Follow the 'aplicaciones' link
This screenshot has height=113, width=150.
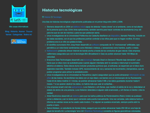[77, 87]
